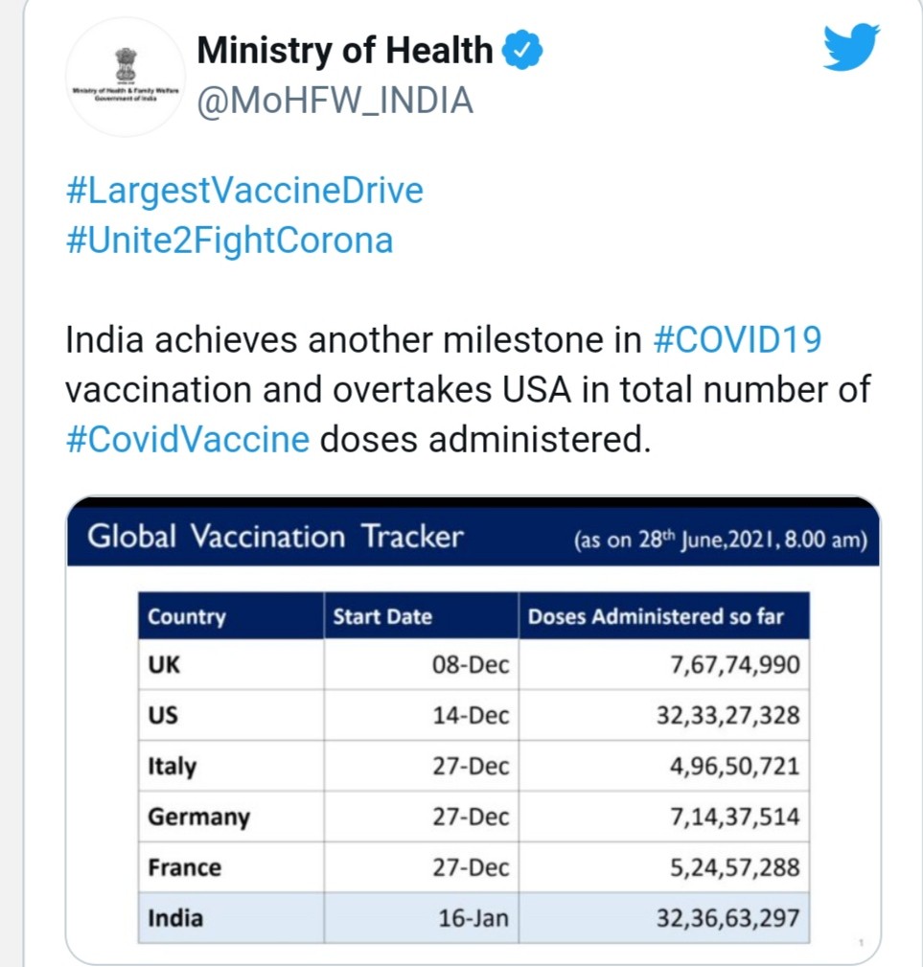Click the #CovidVaccine hashtag
923x967 pixels.
click(x=188, y=440)
